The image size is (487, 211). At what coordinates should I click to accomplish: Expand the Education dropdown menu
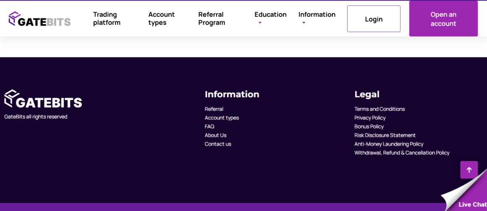coord(270,15)
